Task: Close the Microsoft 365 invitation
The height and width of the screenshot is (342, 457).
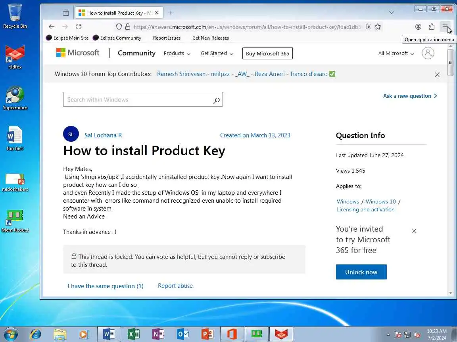Action: (x=414, y=231)
